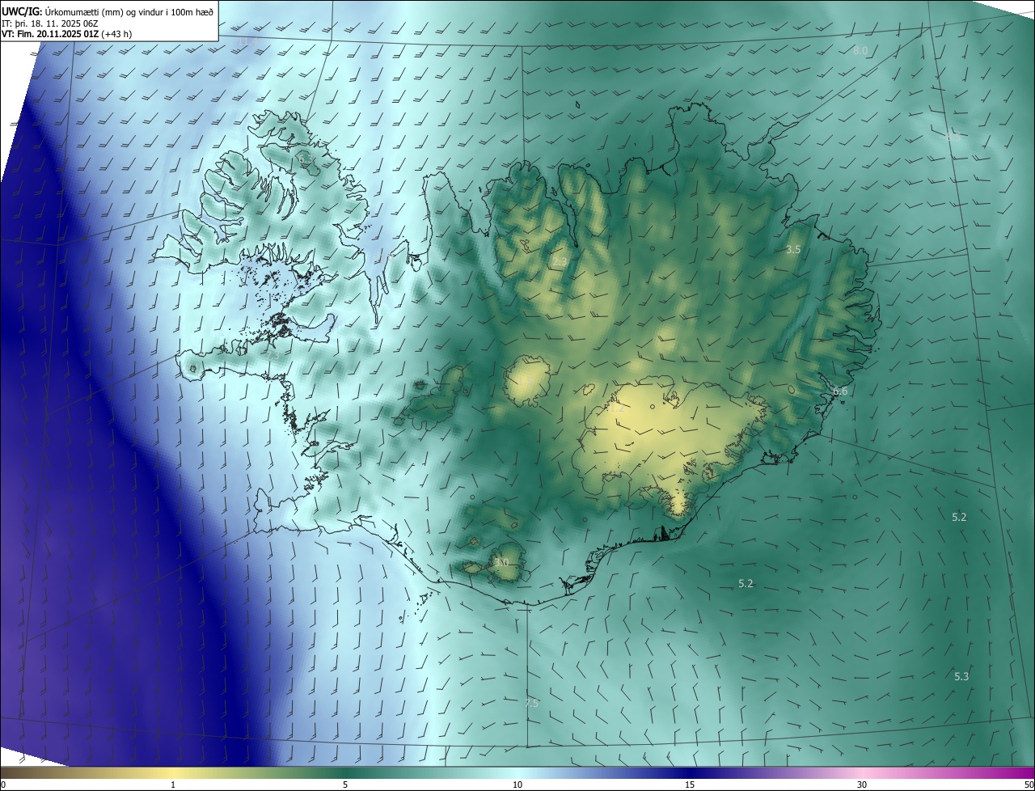Click the '(+43 h)' forecast offset text
1035x791 pixels.
pyautogui.click(x=116, y=34)
